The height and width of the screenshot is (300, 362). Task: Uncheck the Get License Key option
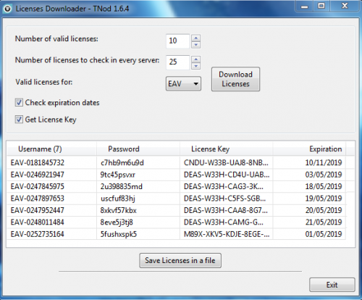pos(19,120)
